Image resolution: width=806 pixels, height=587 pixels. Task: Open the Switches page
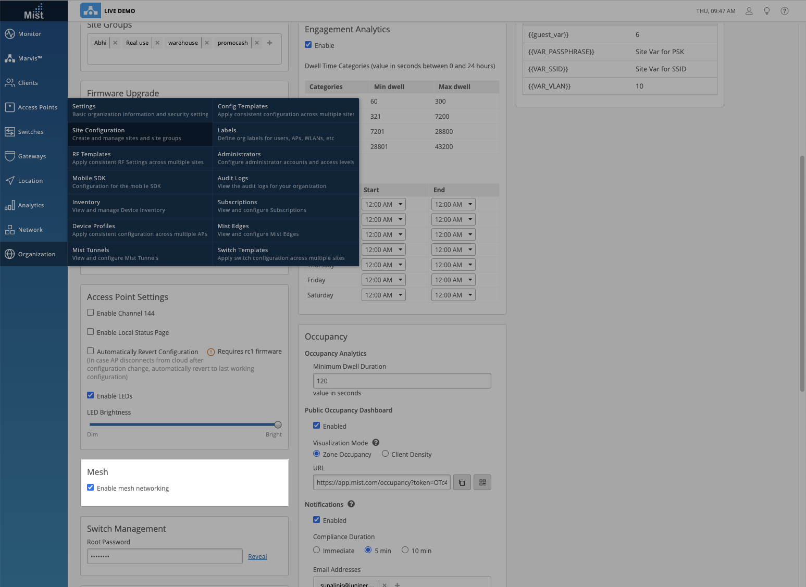click(34, 132)
